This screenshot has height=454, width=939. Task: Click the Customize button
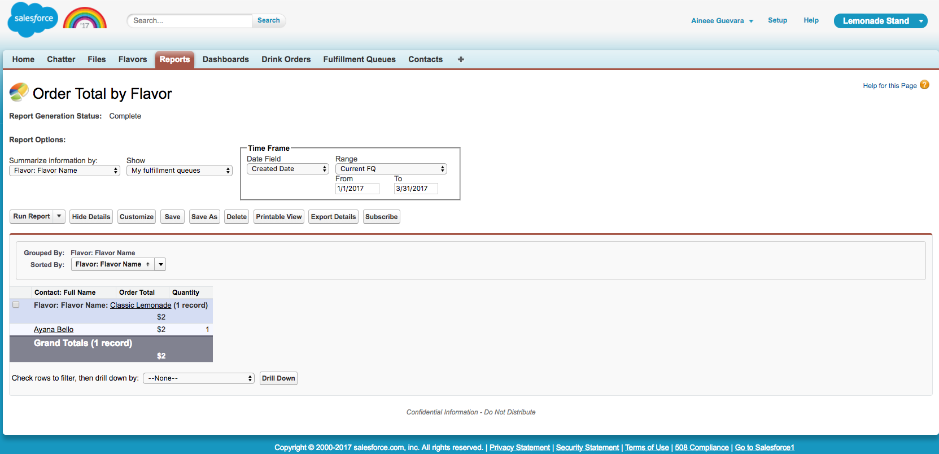click(x=137, y=217)
